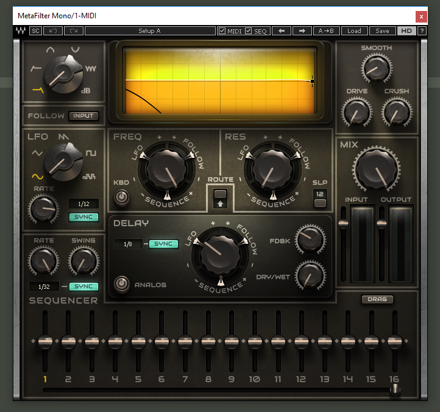Toggle the LFO SYNC button

tap(83, 217)
